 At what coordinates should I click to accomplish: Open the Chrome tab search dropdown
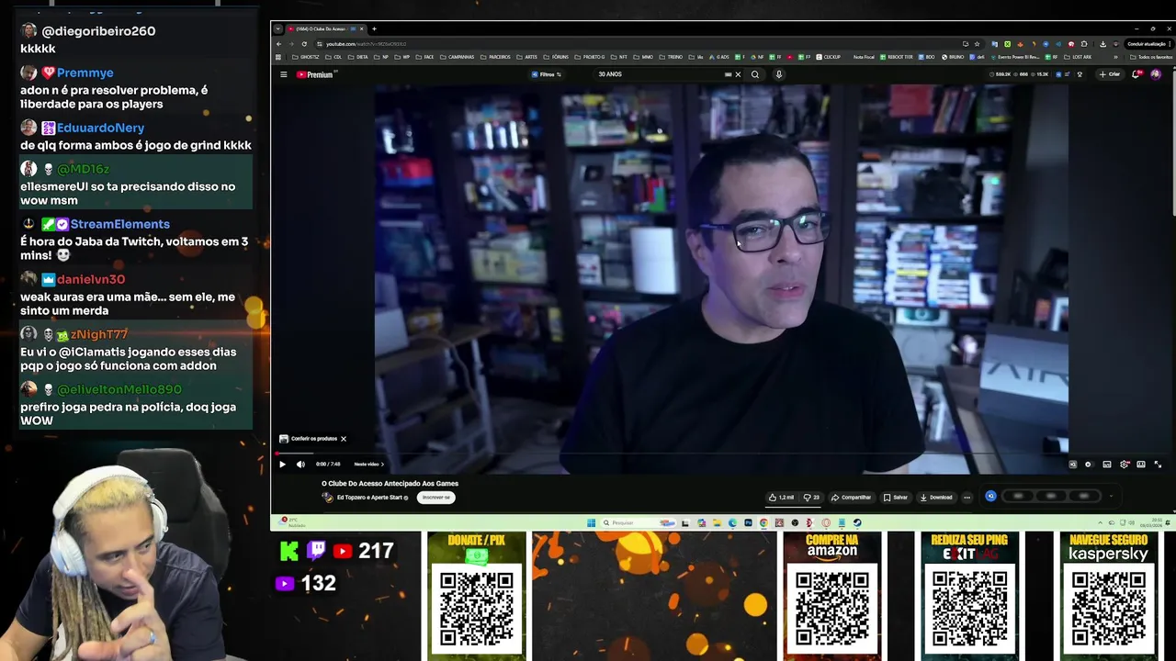tap(278, 28)
